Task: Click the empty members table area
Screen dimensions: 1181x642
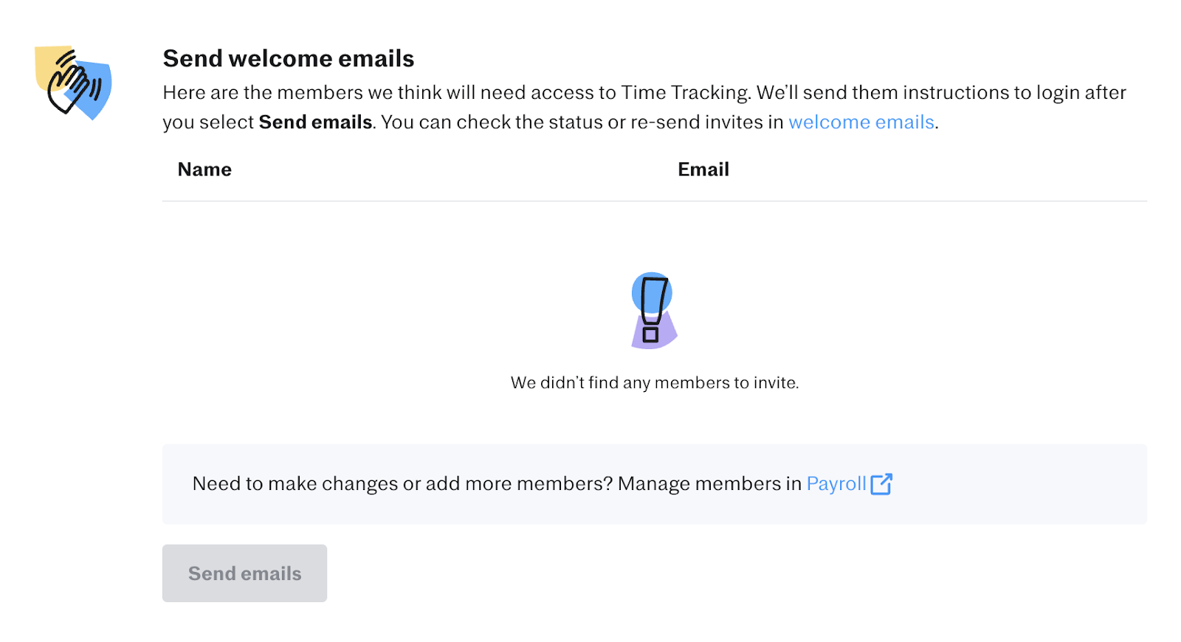Action: pos(655,322)
